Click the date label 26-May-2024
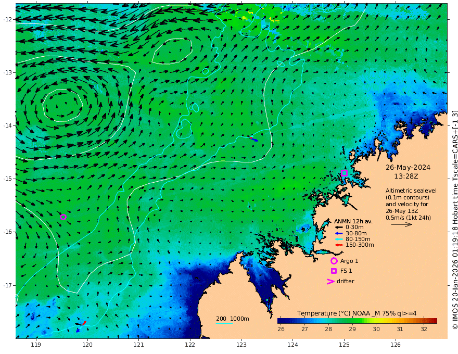 [408, 167]
